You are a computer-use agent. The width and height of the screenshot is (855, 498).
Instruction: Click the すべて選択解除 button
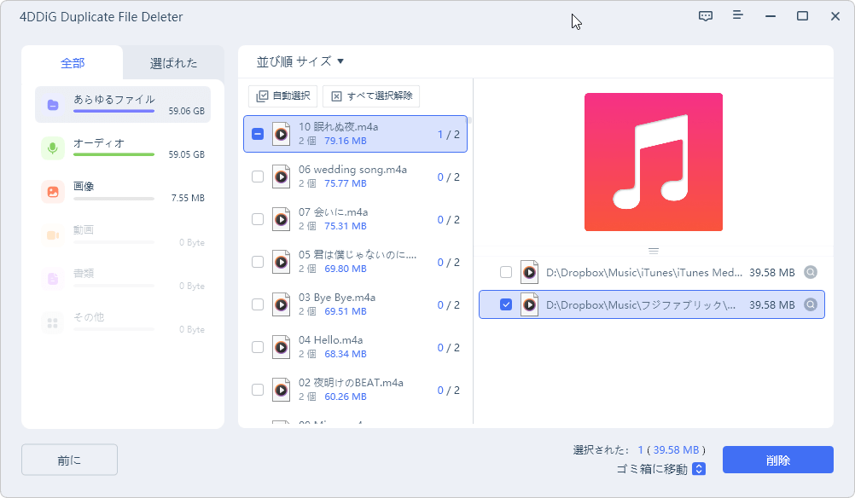[x=371, y=96]
